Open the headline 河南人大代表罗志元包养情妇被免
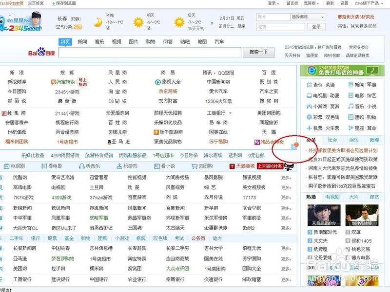The image size is (390, 292). click(343, 168)
